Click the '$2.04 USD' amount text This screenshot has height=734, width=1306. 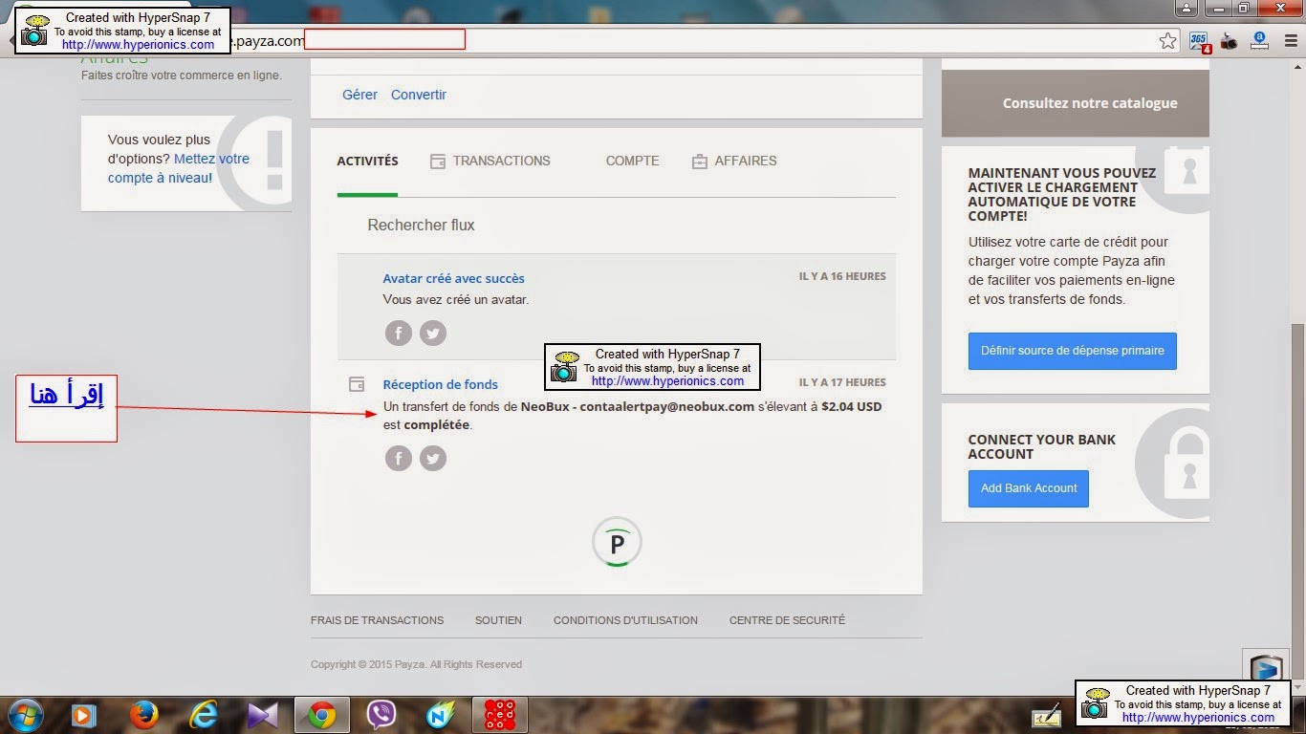[851, 406]
